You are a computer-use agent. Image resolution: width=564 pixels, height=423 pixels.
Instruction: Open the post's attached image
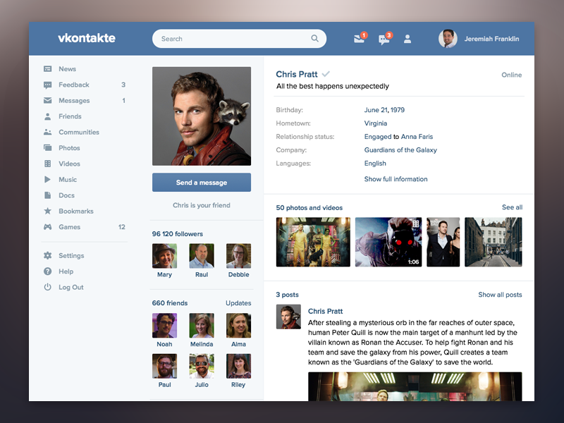[415, 386]
